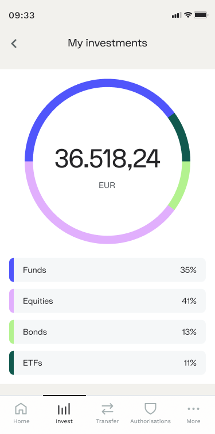Select the Transfer arrows icon
Viewport: 215px width, 434px height.
pos(107,409)
